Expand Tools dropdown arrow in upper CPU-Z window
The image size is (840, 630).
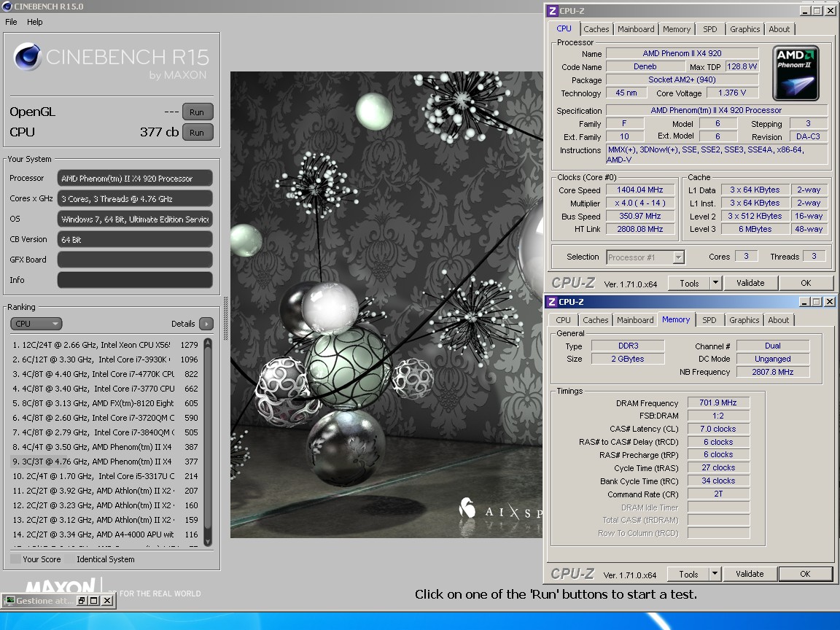(x=716, y=284)
